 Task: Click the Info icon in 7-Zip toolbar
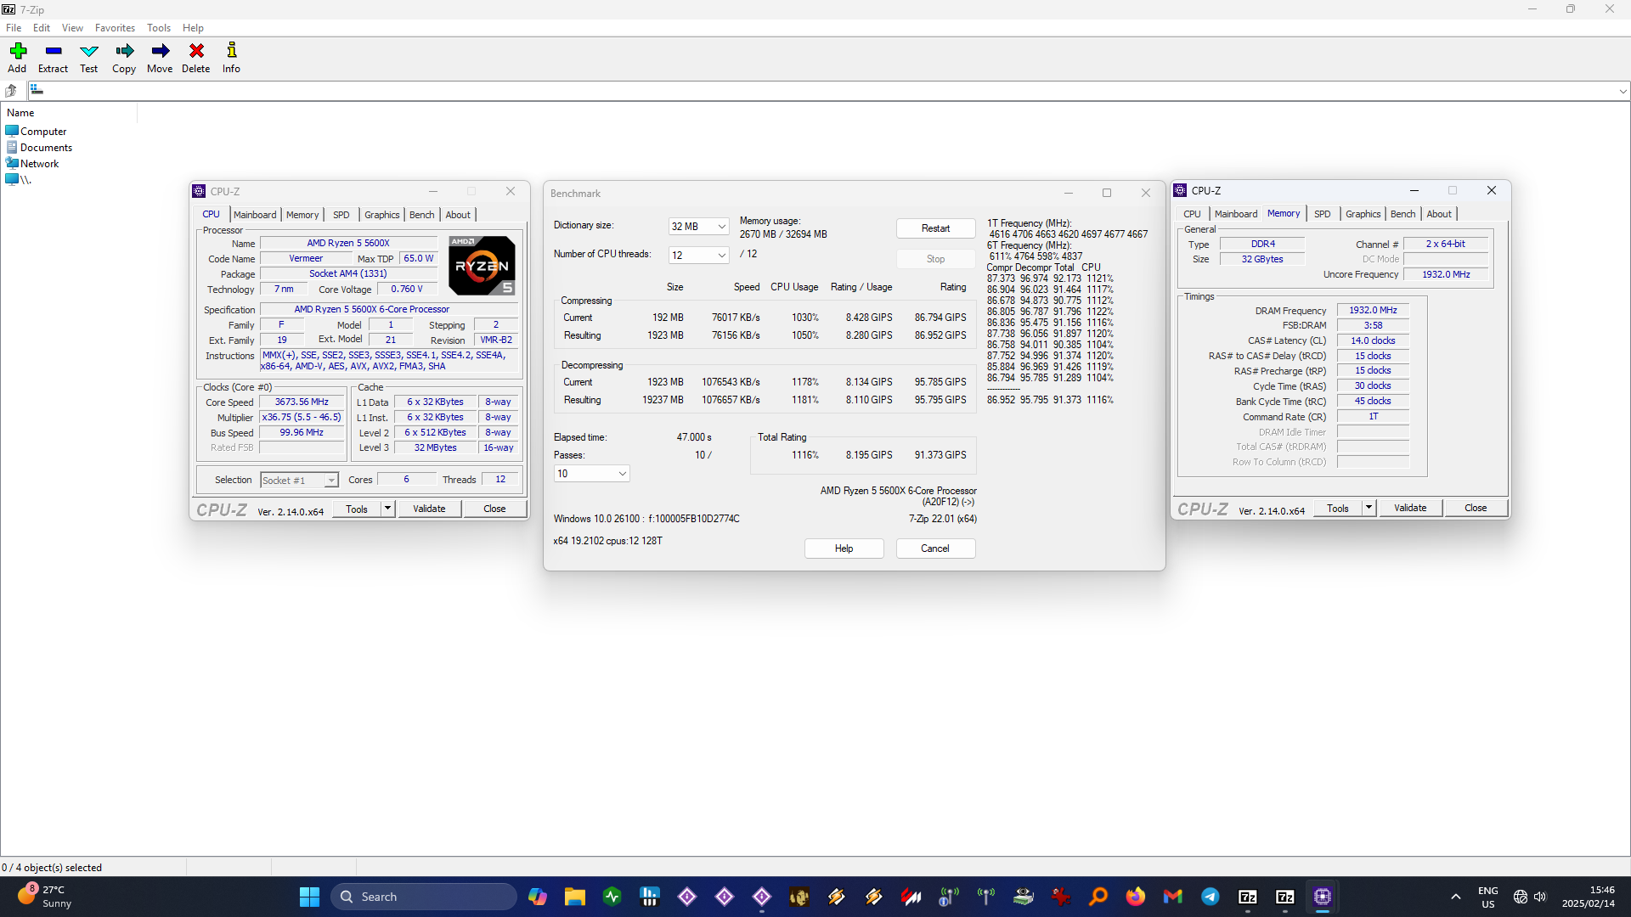231,57
